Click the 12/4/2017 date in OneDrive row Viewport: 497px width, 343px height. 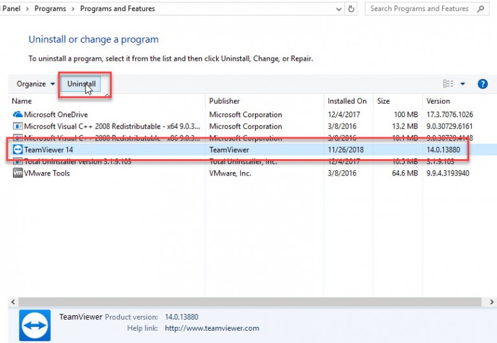[x=344, y=115]
